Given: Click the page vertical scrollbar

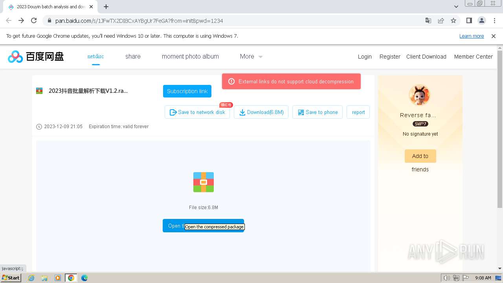Looking at the screenshot, I should (x=500, y=129).
